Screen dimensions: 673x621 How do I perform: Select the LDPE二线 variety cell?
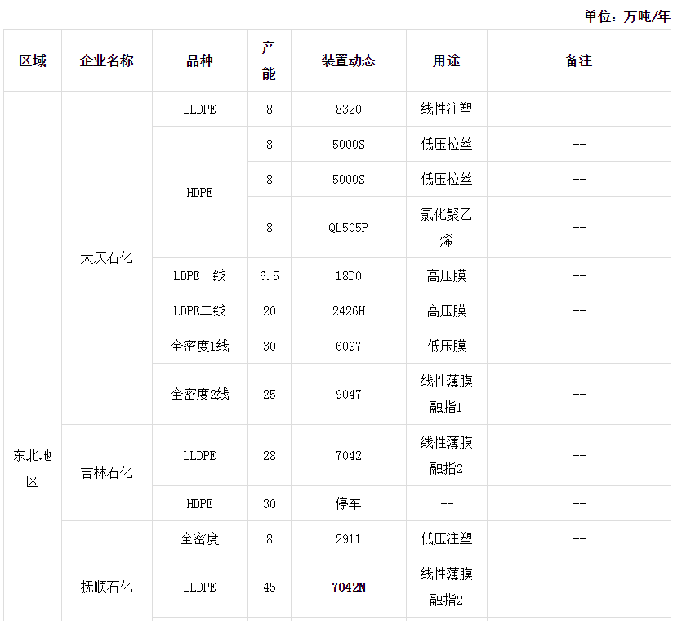(199, 311)
